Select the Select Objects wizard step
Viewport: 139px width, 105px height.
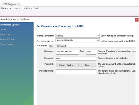tap(6, 35)
